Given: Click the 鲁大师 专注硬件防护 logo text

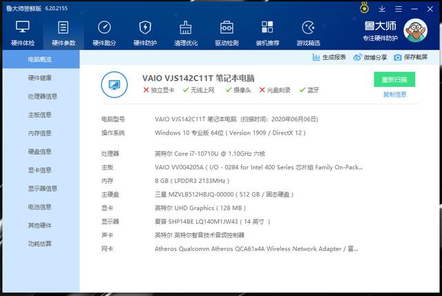Looking at the screenshot, I should [381, 31].
